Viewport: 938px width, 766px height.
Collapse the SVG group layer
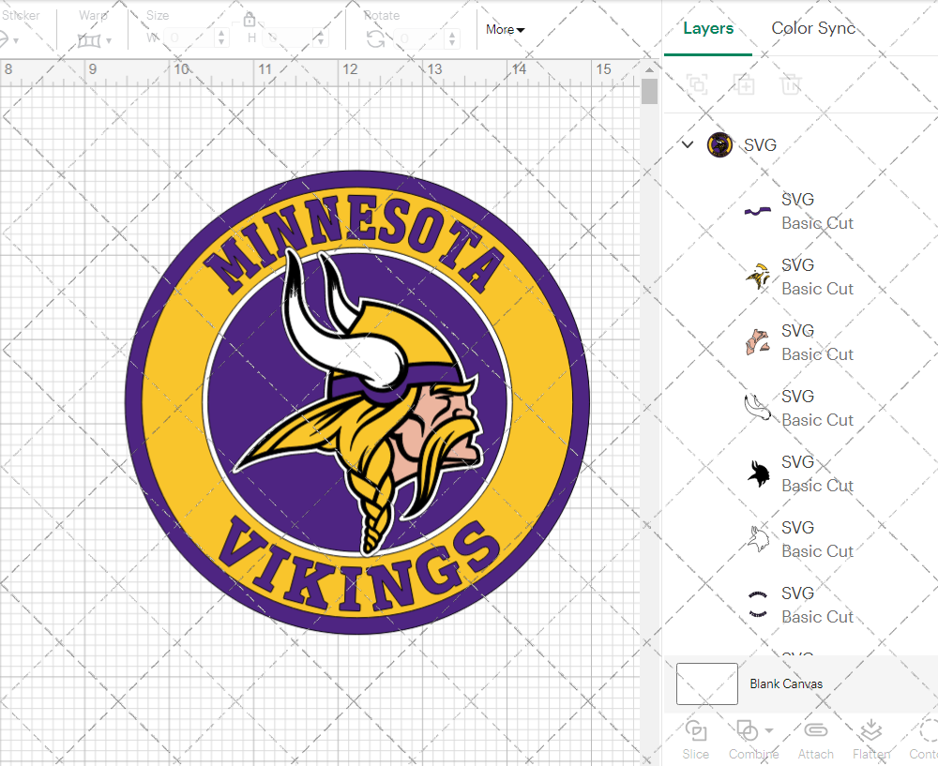click(x=688, y=144)
